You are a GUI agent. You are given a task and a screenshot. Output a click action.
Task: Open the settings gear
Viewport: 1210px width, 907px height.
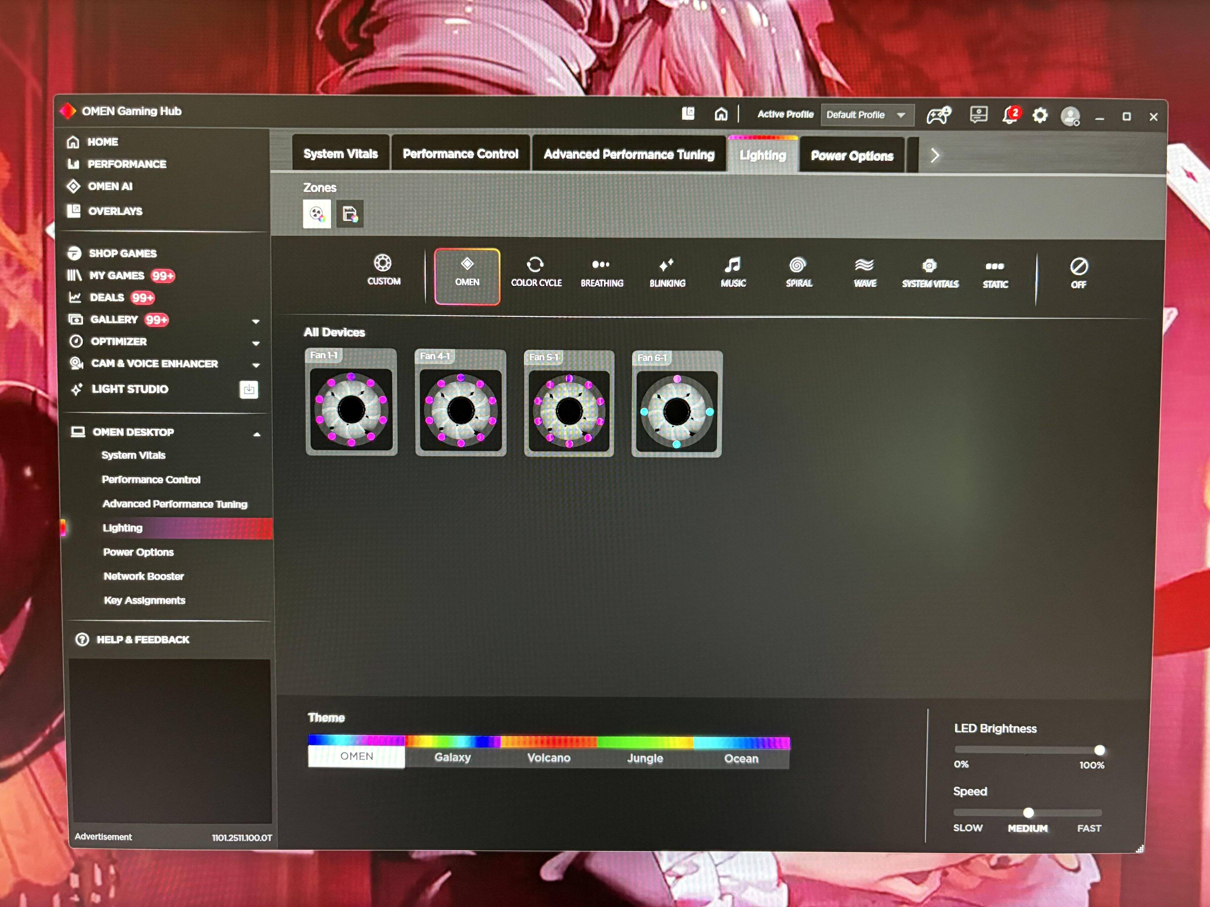[1040, 115]
